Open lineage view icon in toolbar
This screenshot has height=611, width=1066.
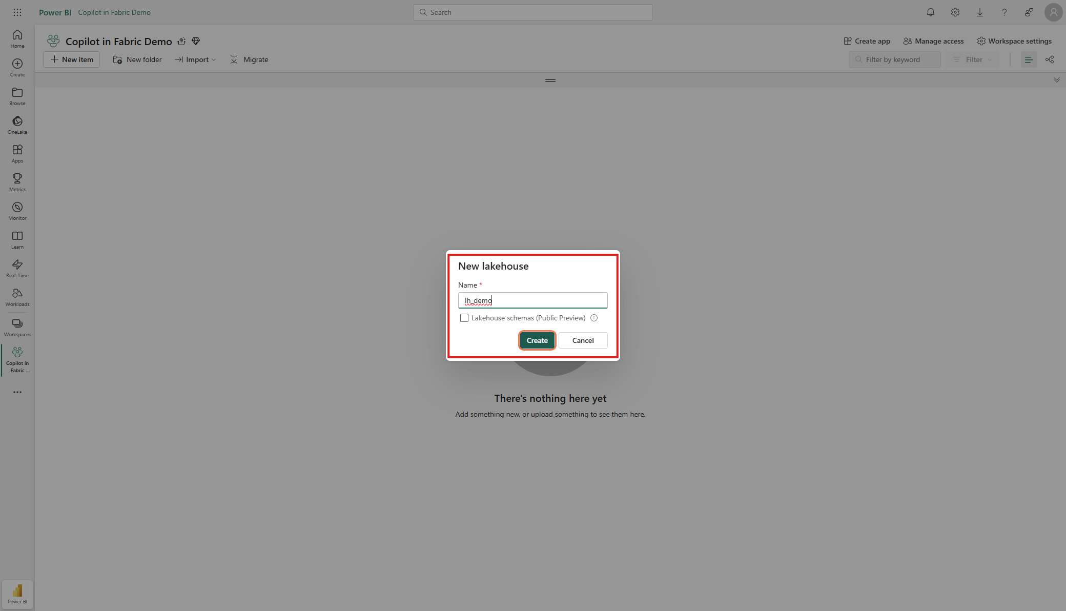(x=1049, y=59)
